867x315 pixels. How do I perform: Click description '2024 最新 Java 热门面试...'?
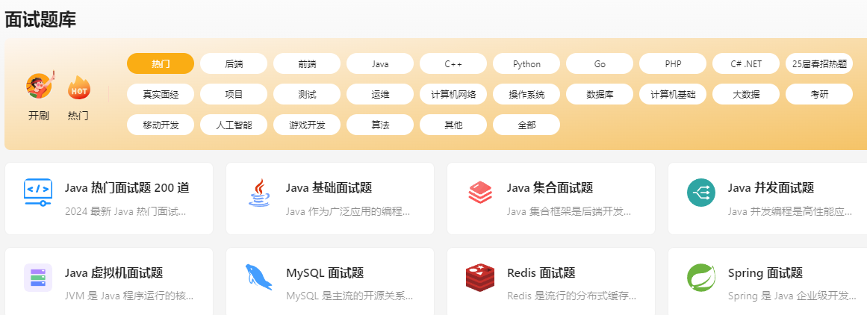coord(125,212)
